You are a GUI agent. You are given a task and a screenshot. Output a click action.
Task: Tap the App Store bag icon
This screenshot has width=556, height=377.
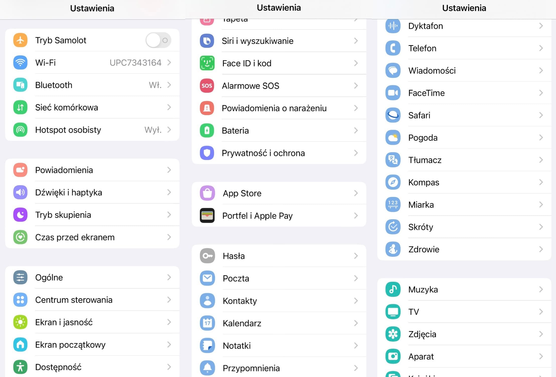pyautogui.click(x=207, y=193)
